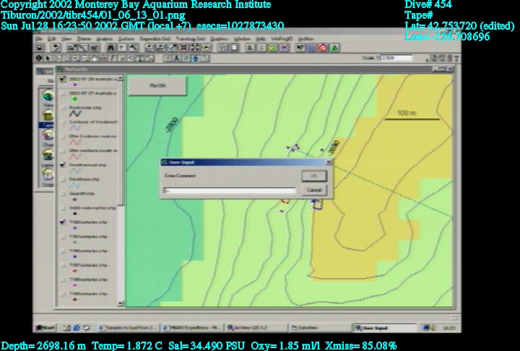Click the Enter Comment text field
This screenshot has height=351, width=520.
pos(230,191)
